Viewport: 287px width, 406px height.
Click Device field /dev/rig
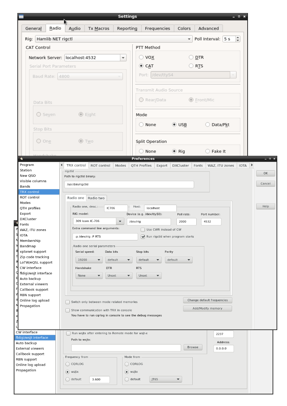coord(149,222)
